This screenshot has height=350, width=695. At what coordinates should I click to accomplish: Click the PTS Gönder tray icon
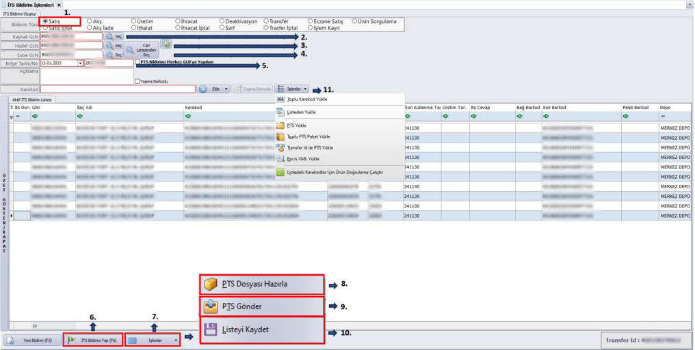210,306
